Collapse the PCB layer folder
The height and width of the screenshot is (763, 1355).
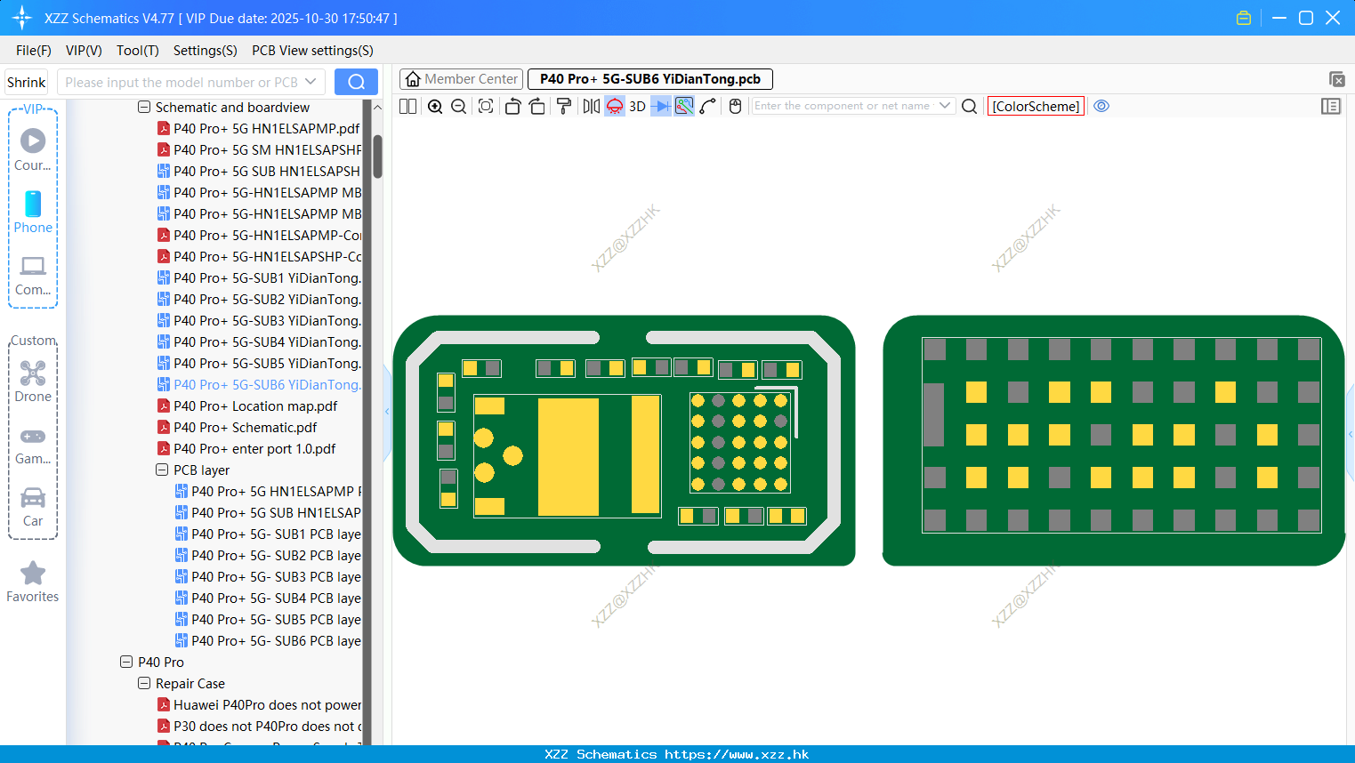coord(162,470)
